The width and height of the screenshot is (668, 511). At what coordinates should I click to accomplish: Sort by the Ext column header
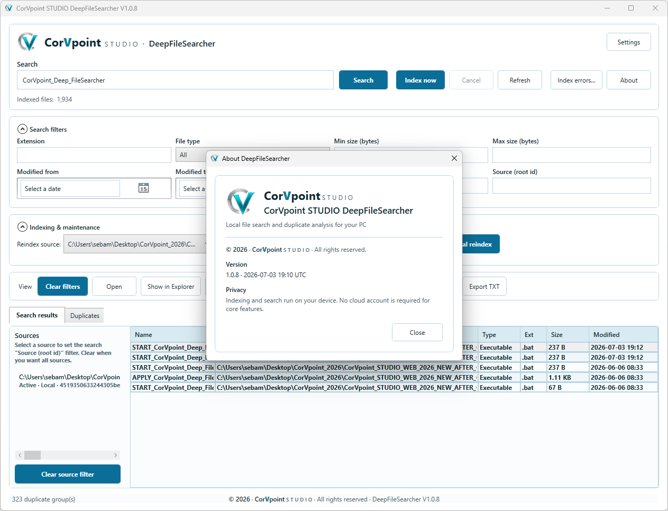click(533, 334)
